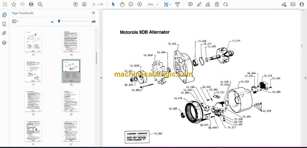Choose the Selection arrow tool
The height and width of the screenshot is (148, 307).
tap(113, 4)
